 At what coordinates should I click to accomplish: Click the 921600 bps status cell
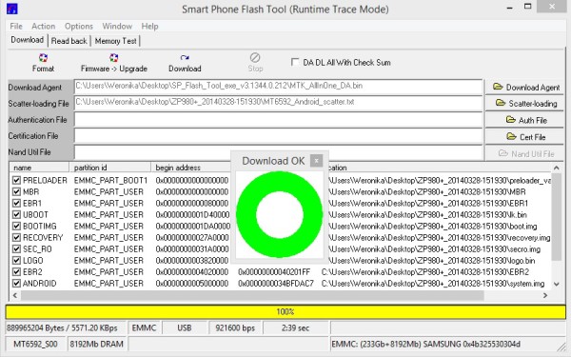coord(235,327)
